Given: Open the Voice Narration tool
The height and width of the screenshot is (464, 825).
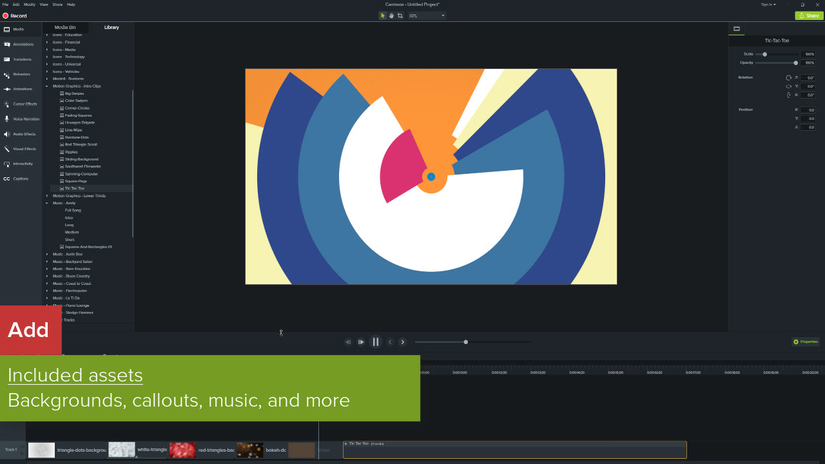Looking at the screenshot, I should point(19,119).
